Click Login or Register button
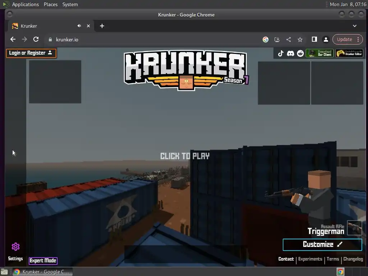 click(x=31, y=53)
